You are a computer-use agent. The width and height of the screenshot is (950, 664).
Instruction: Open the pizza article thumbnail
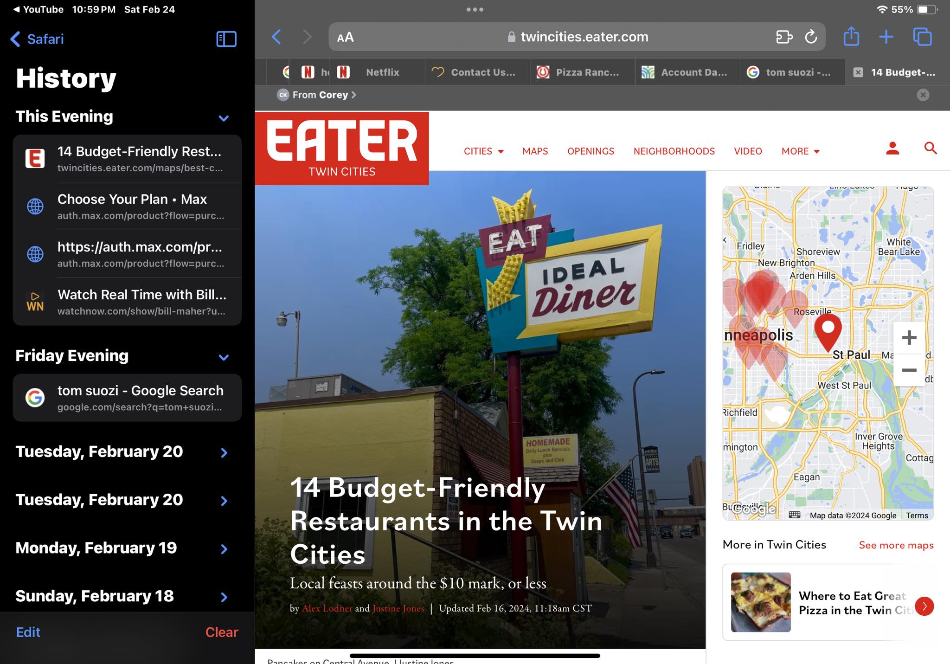click(761, 602)
